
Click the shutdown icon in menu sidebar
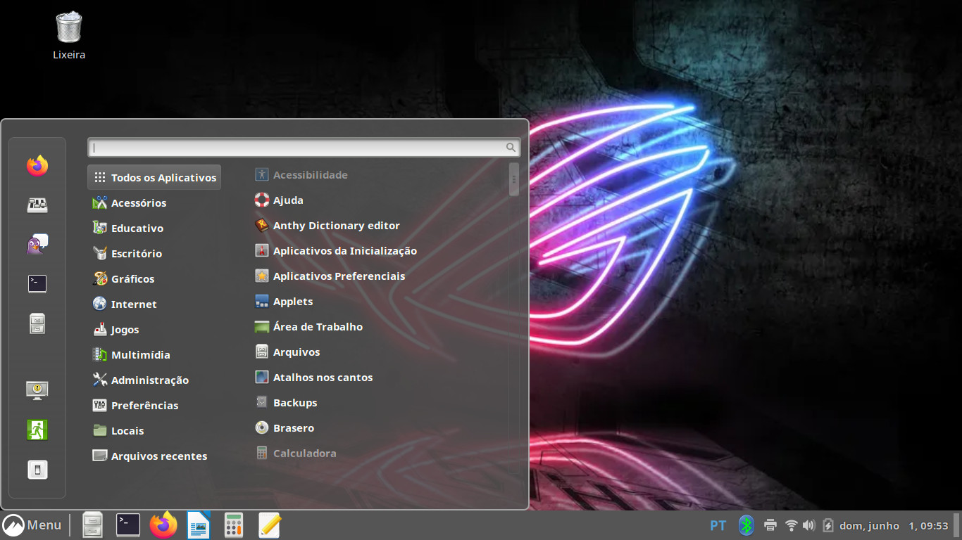coord(37,470)
